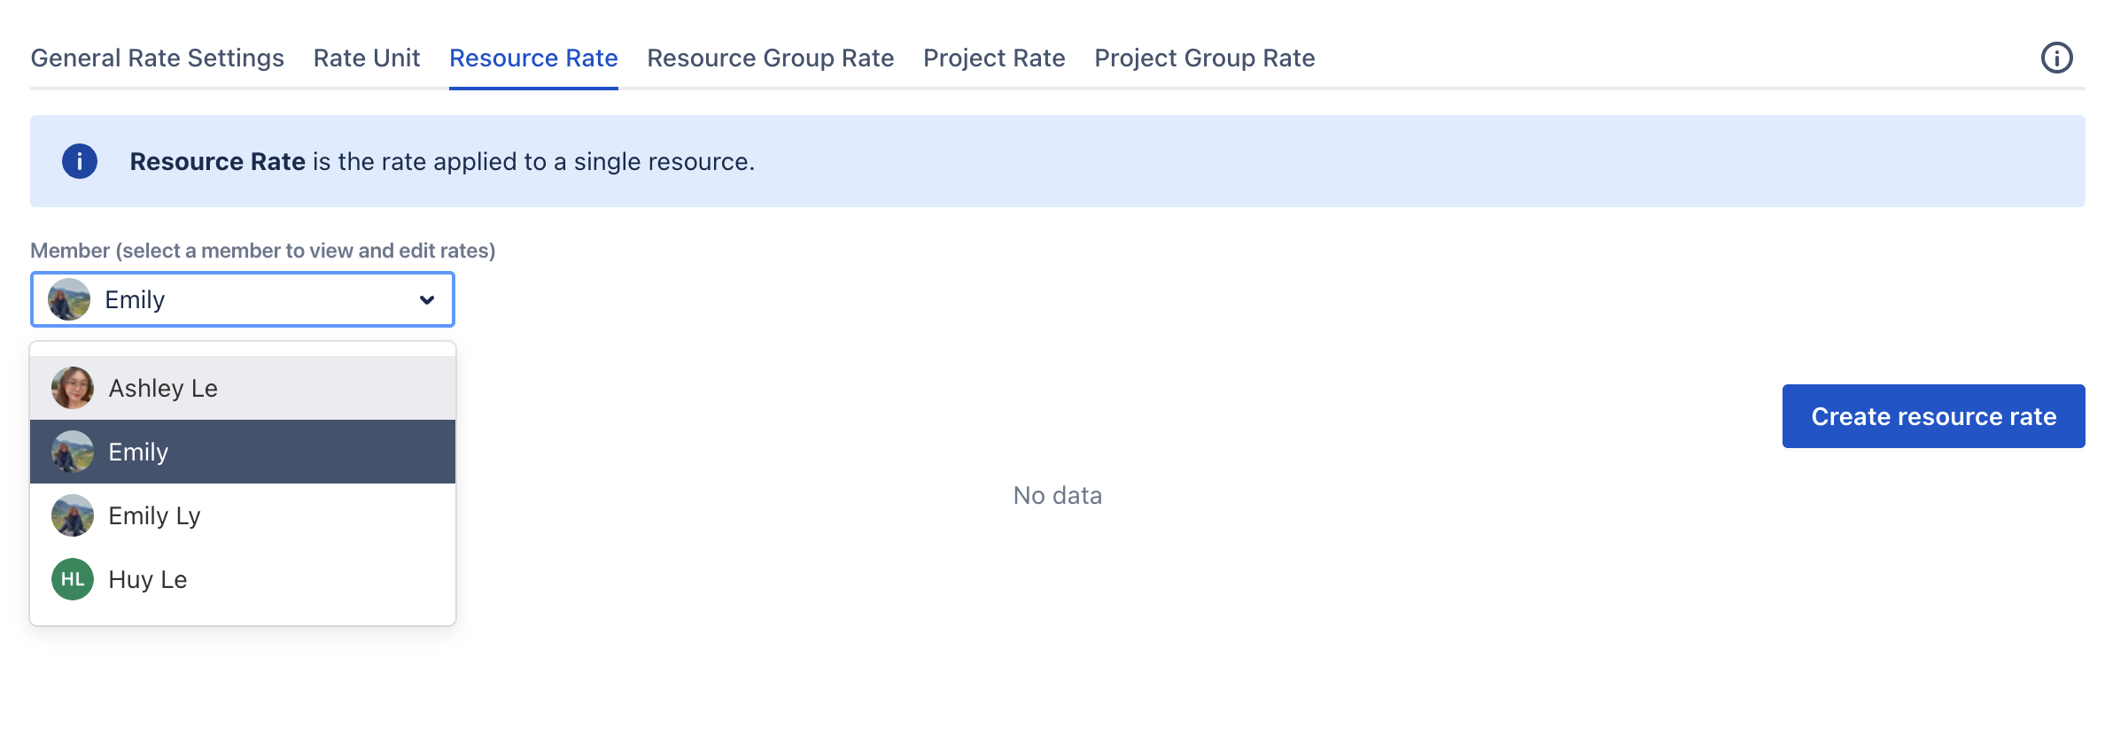
Task: Open the Project Rate tab
Action: 993,58
